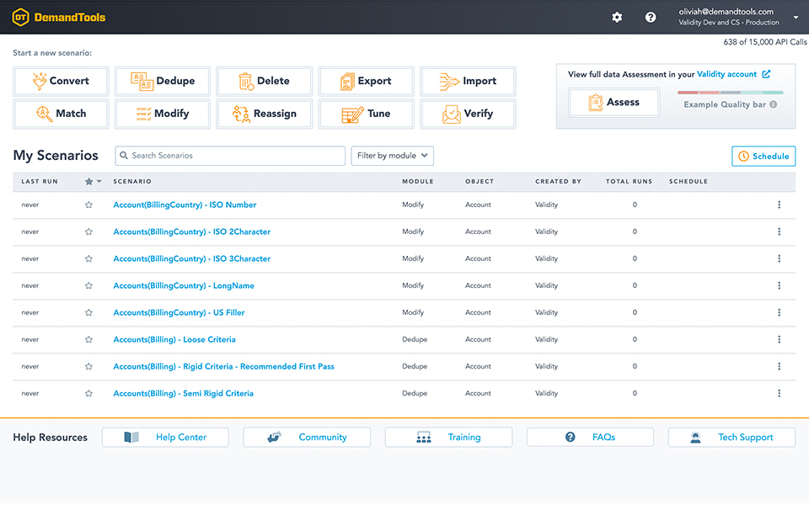Open the Training resource
The image size is (809, 505).
tap(449, 438)
